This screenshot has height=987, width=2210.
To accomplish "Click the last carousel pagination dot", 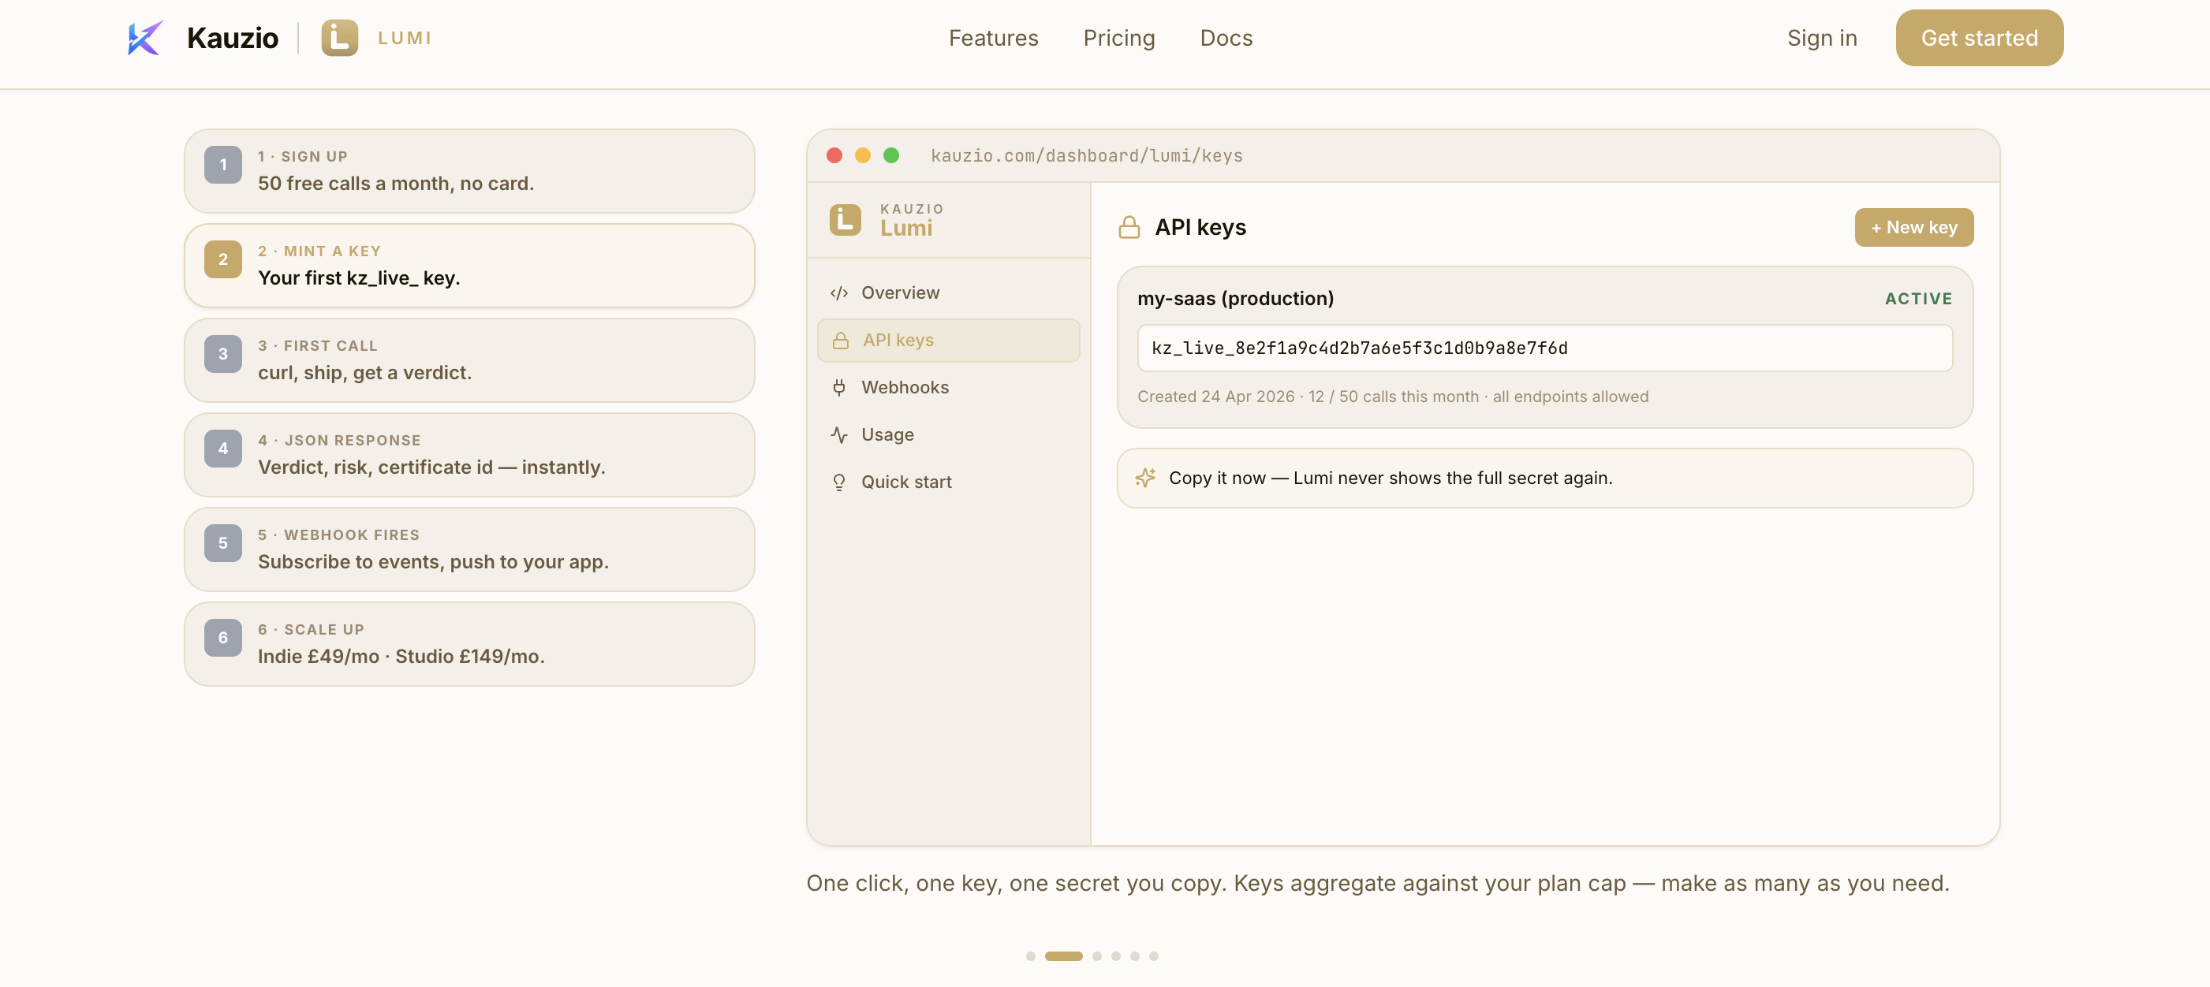I will [x=1154, y=956].
